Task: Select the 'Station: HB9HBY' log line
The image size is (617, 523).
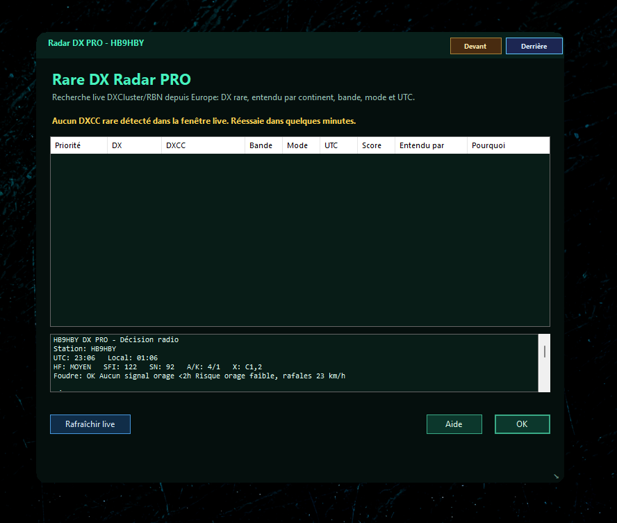Action: coord(85,348)
